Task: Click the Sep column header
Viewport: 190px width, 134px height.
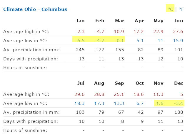Action: tap(119, 84)
